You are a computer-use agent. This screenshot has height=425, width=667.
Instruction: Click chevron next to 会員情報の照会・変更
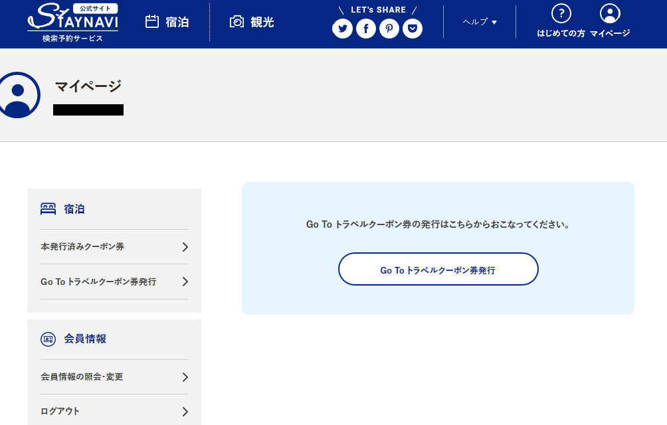[x=185, y=377]
